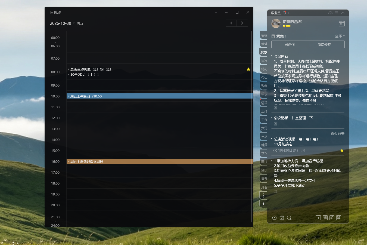The width and height of the screenshot is (367, 245).
Task: Open the note 会议记录,抽空整理一下
Action: coord(293,118)
